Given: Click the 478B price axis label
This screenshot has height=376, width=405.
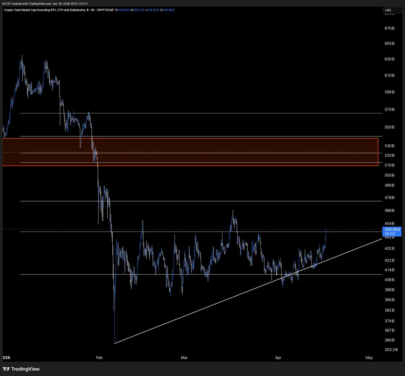Looking at the screenshot, I should 389,198.
